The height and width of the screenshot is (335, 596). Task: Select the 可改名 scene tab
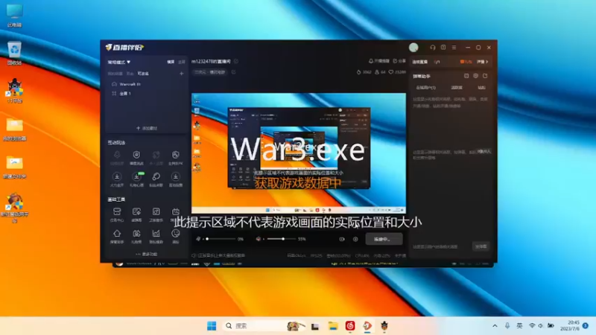point(143,73)
